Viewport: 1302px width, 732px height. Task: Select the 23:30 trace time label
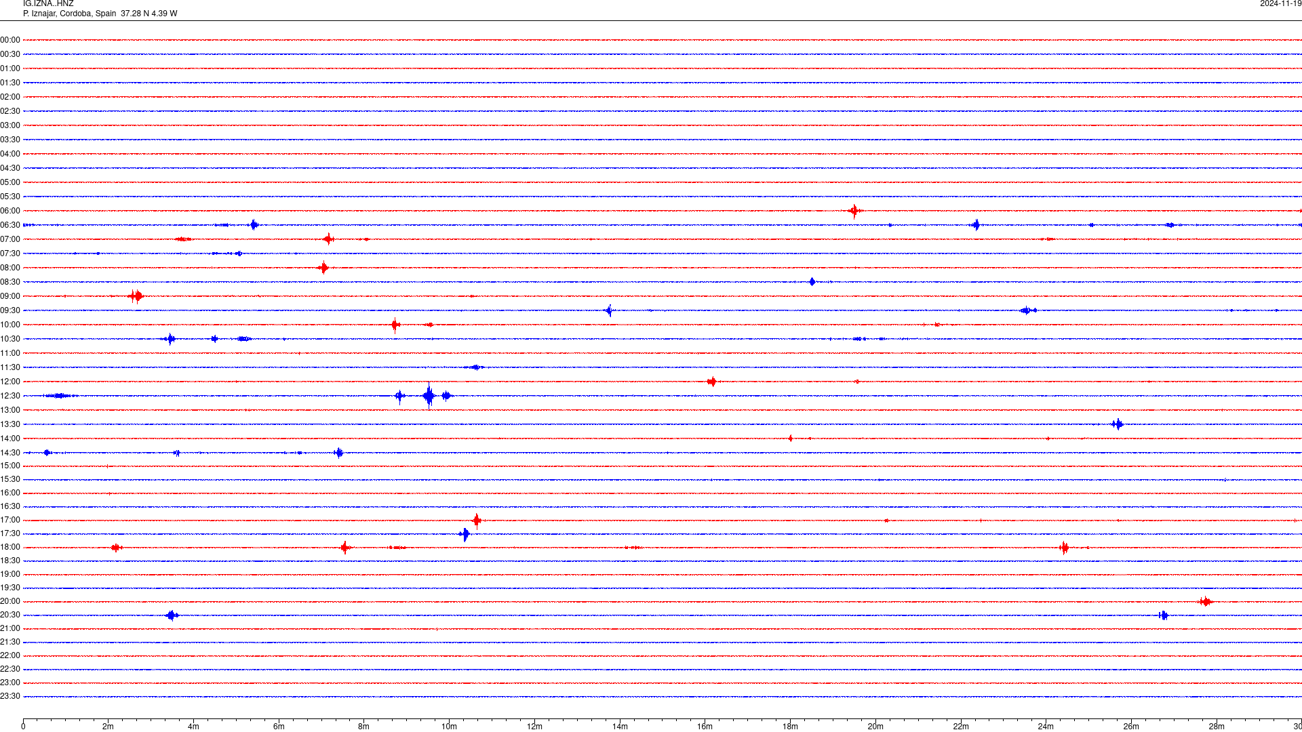tap(10, 696)
